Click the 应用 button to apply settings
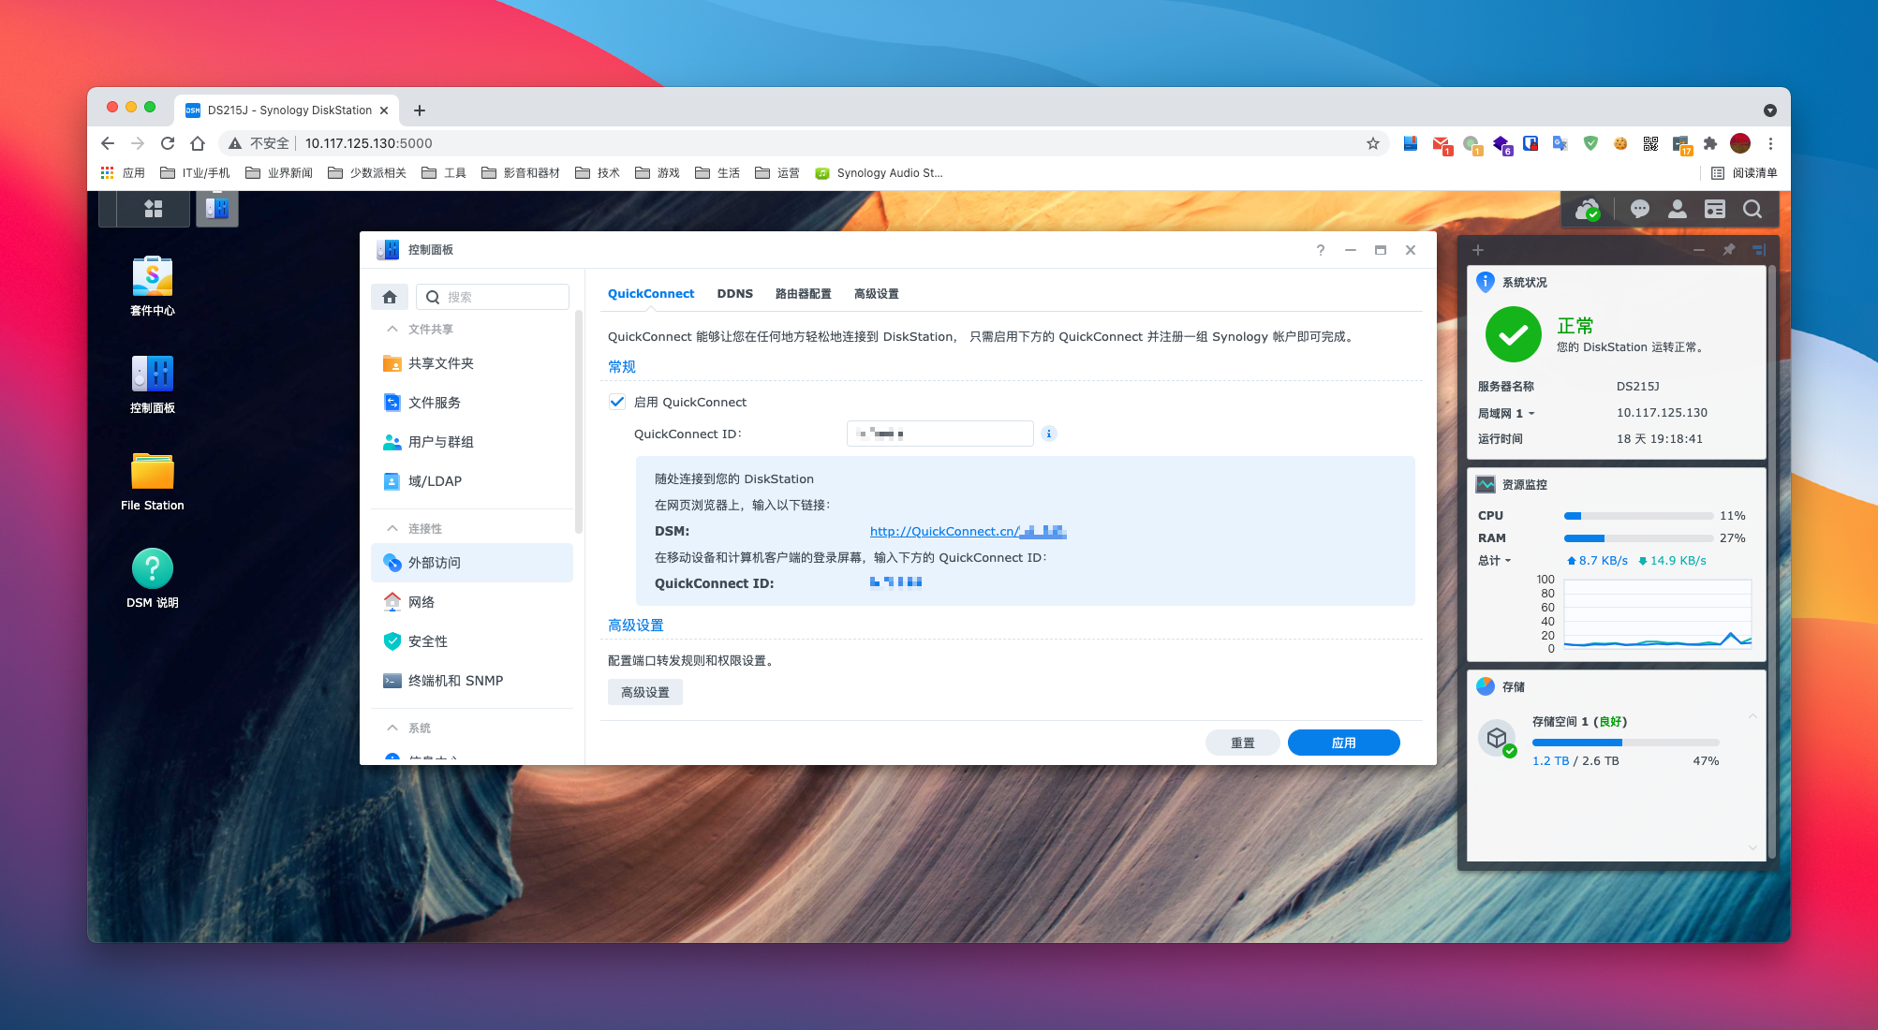1878x1030 pixels. coord(1343,742)
